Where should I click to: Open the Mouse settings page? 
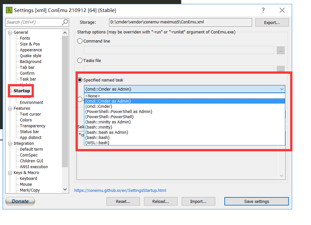(x=26, y=184)
